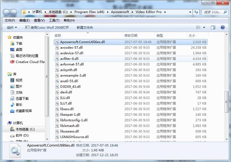Screen dimensions: 231x162
Task: Click the Forward navigation arrow button
Action: click(x=14, y=12)
